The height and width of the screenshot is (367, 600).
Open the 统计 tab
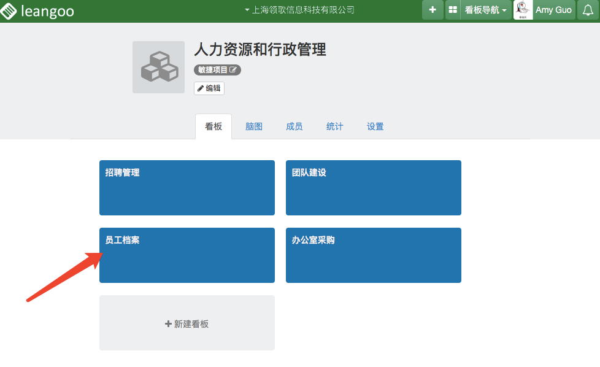pos(334,126)
